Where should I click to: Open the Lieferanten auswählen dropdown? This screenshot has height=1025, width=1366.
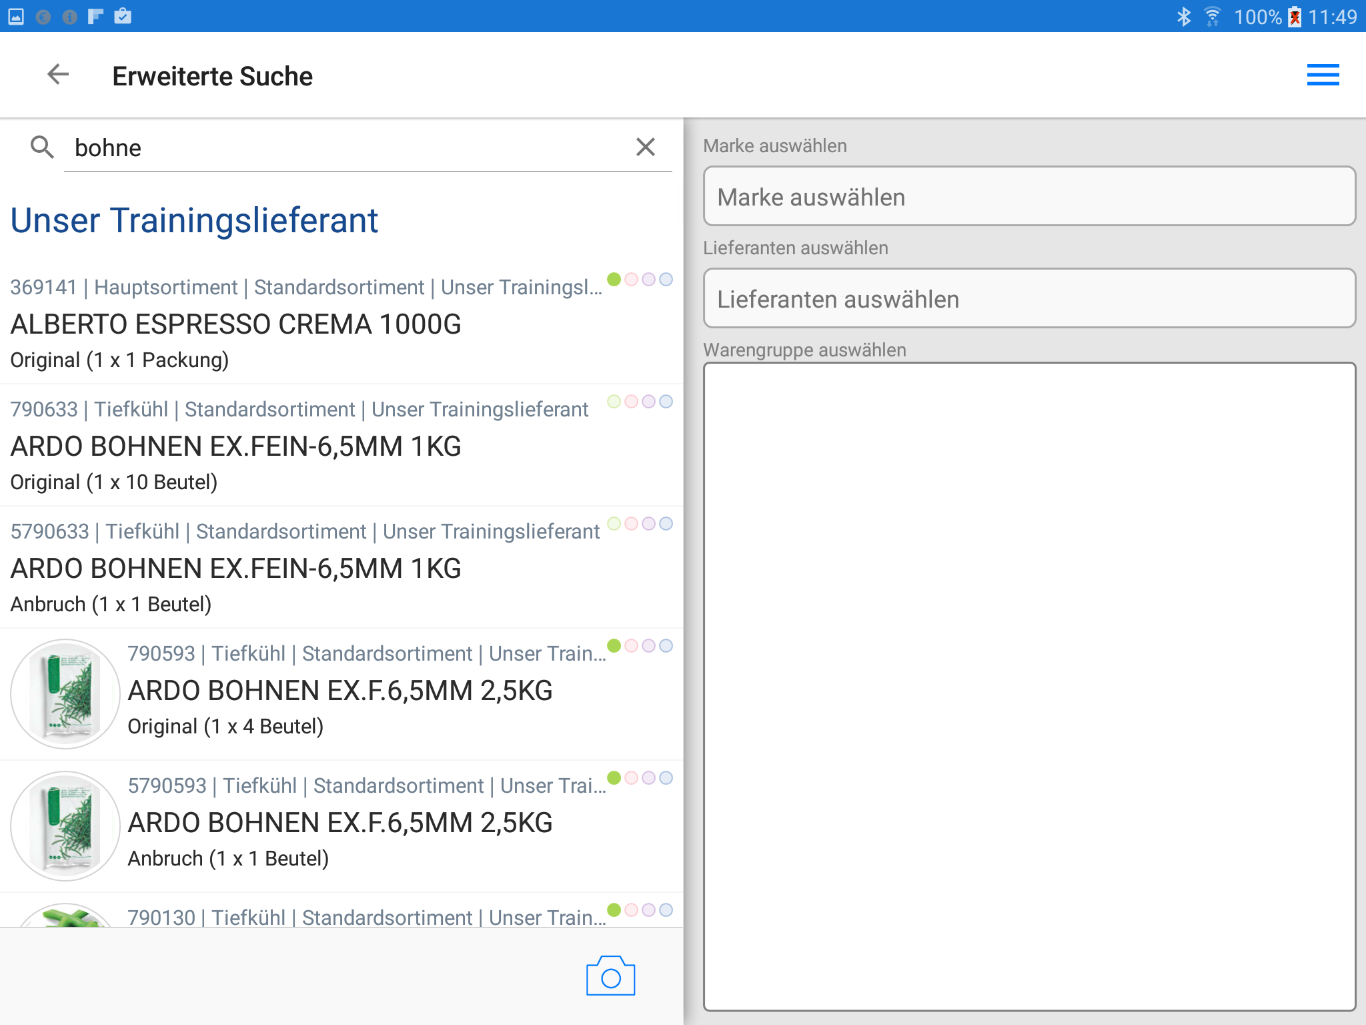pos(1029,299)
